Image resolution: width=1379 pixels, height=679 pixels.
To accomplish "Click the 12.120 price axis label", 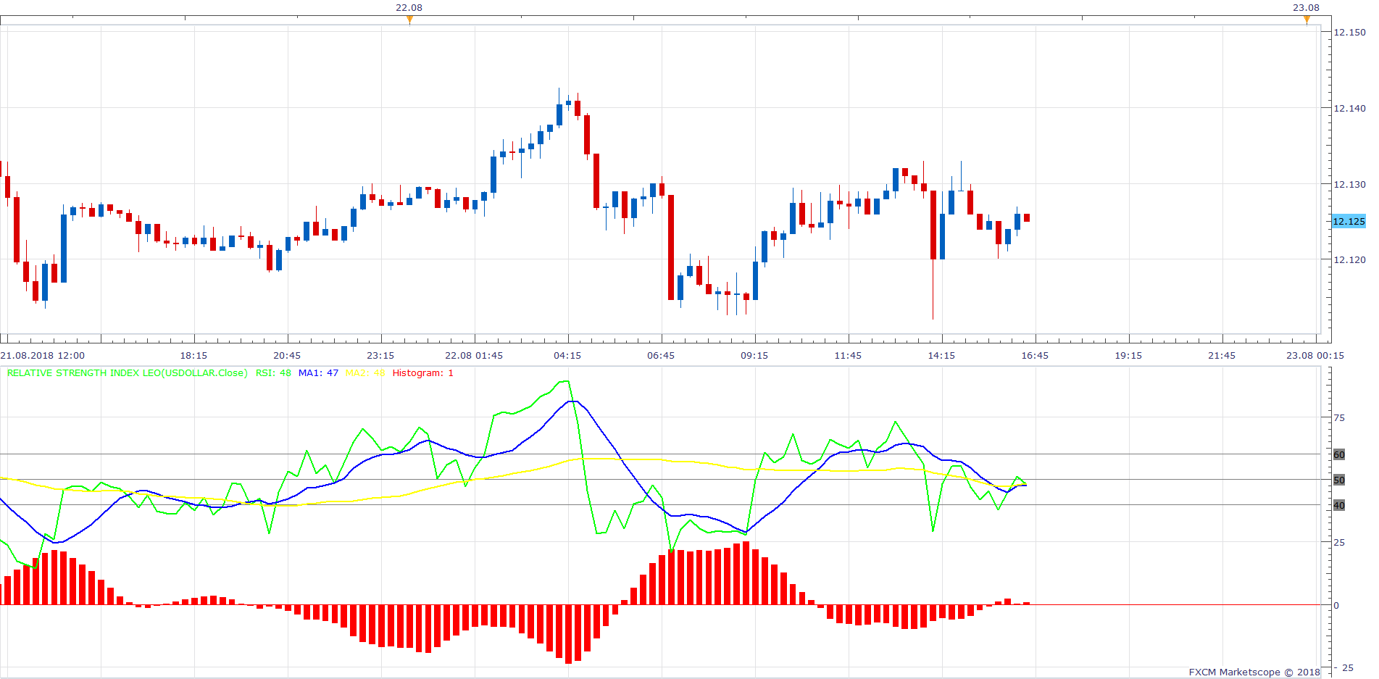I will [x=1349, y=260].
